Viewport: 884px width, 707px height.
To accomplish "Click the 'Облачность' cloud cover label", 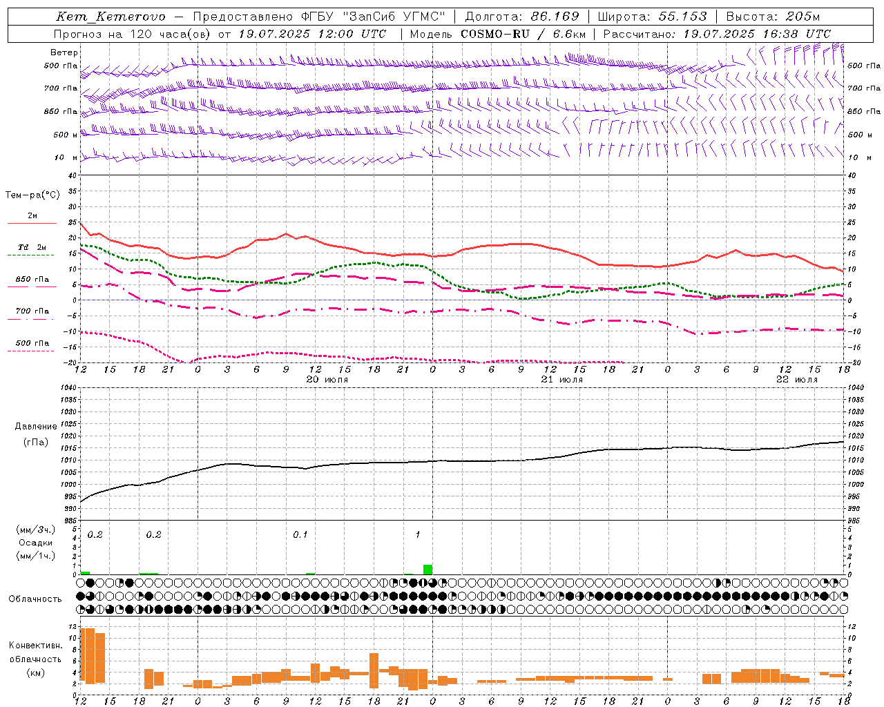I will point(35,599).
